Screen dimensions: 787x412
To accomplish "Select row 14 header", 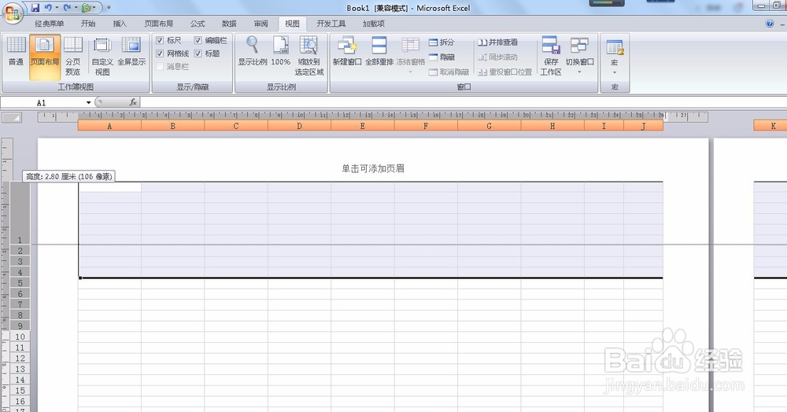I will [x=20, y=380].
